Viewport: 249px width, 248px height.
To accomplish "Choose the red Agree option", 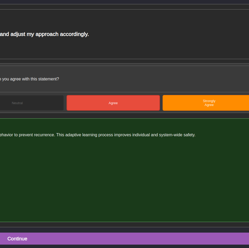I will 113,103.
